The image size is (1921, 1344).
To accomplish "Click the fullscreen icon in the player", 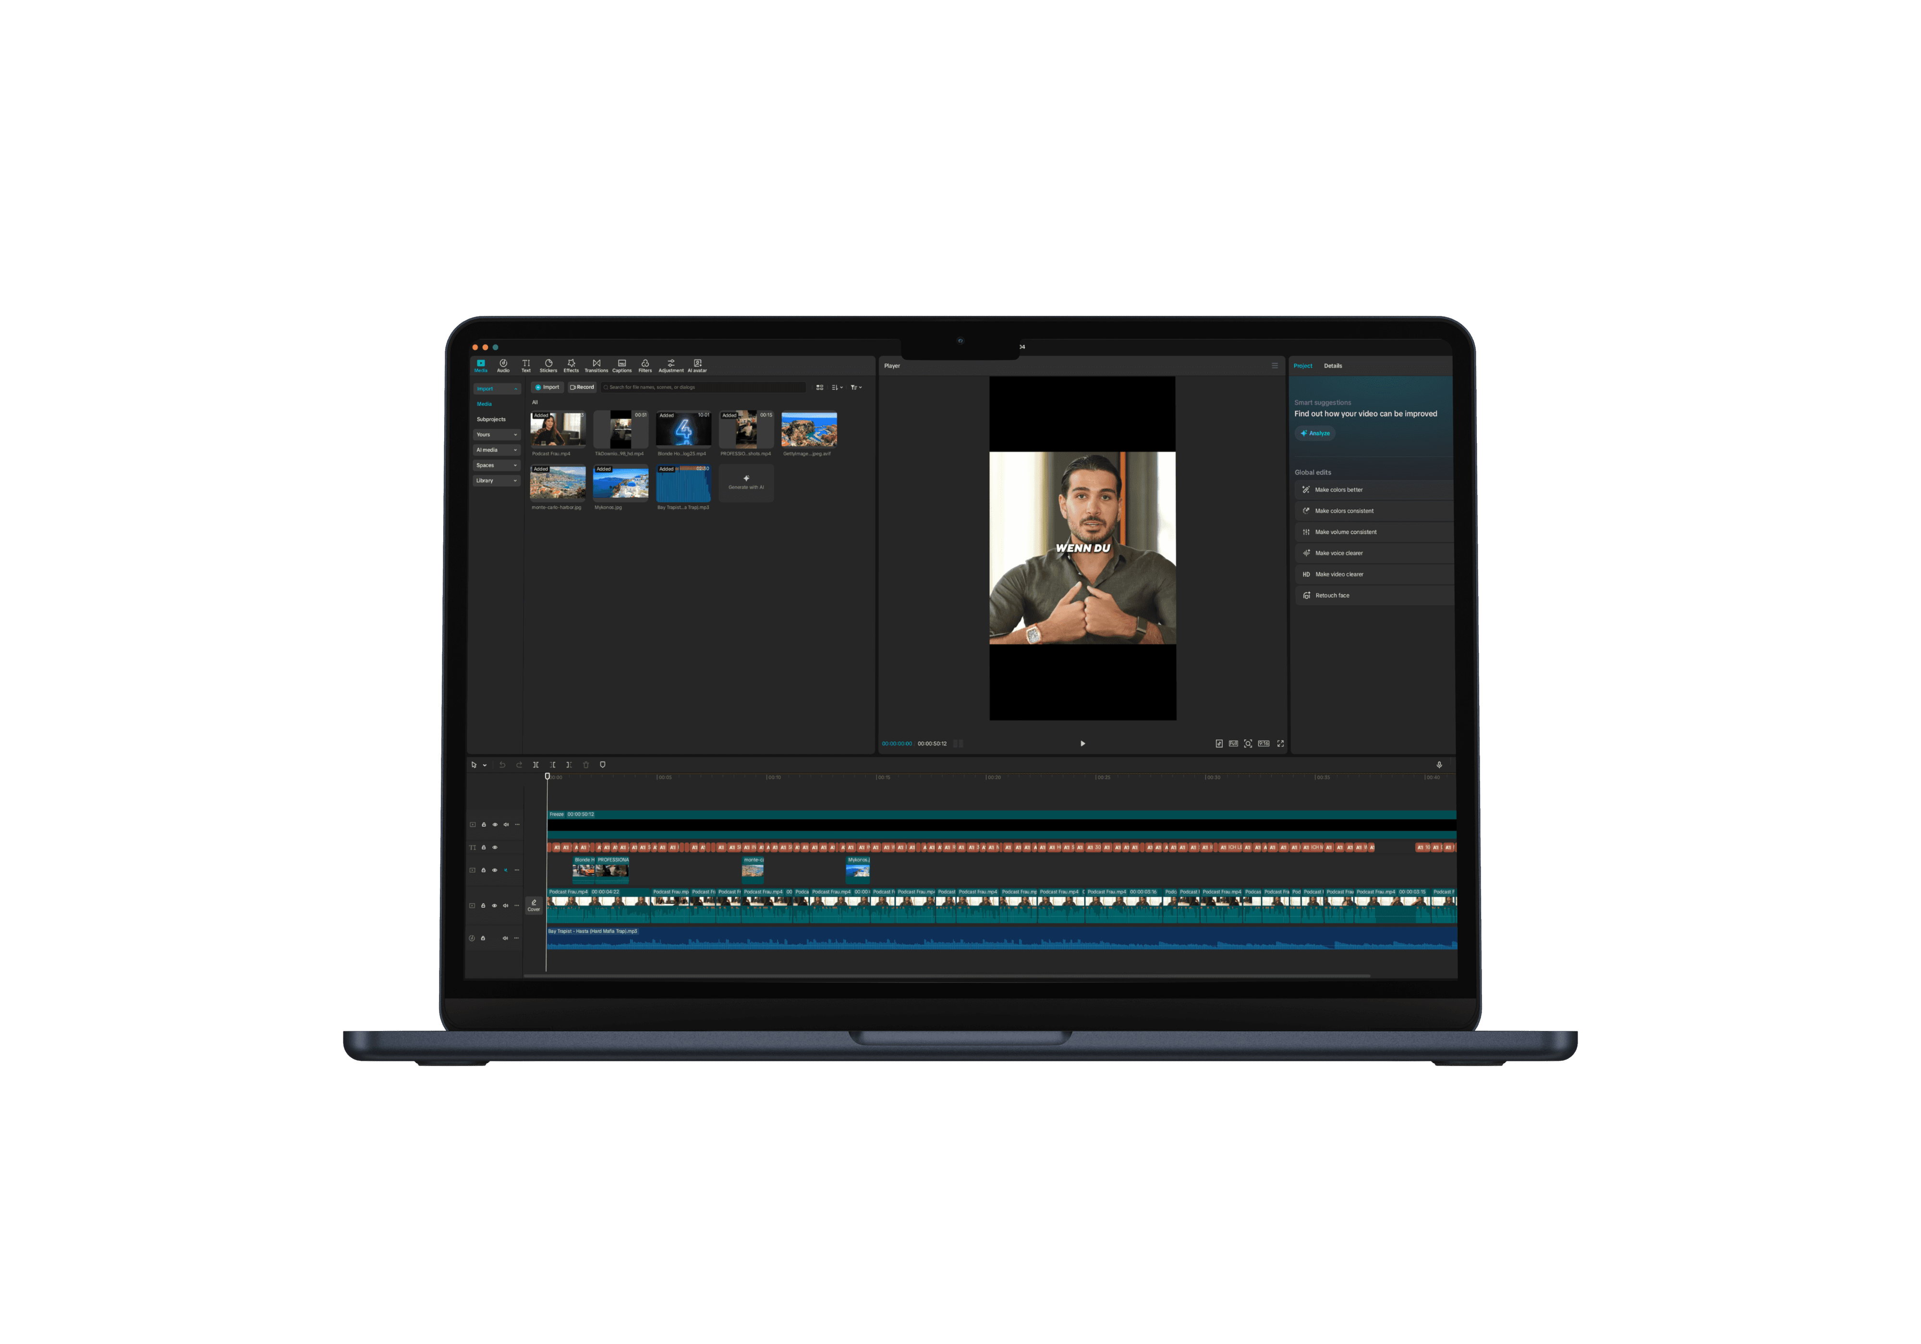I will tap(1280, 744).
